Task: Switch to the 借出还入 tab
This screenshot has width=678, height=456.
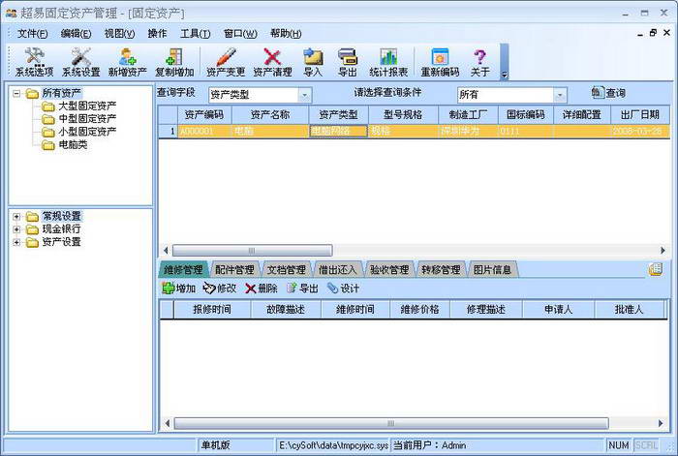Action: pos(337,270)
